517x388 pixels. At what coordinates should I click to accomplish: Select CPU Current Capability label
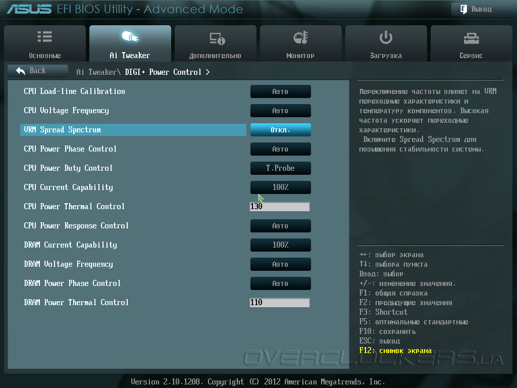68,187
